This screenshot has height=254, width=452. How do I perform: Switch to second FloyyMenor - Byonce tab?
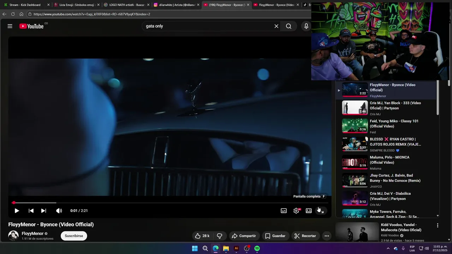click(276, 5)
